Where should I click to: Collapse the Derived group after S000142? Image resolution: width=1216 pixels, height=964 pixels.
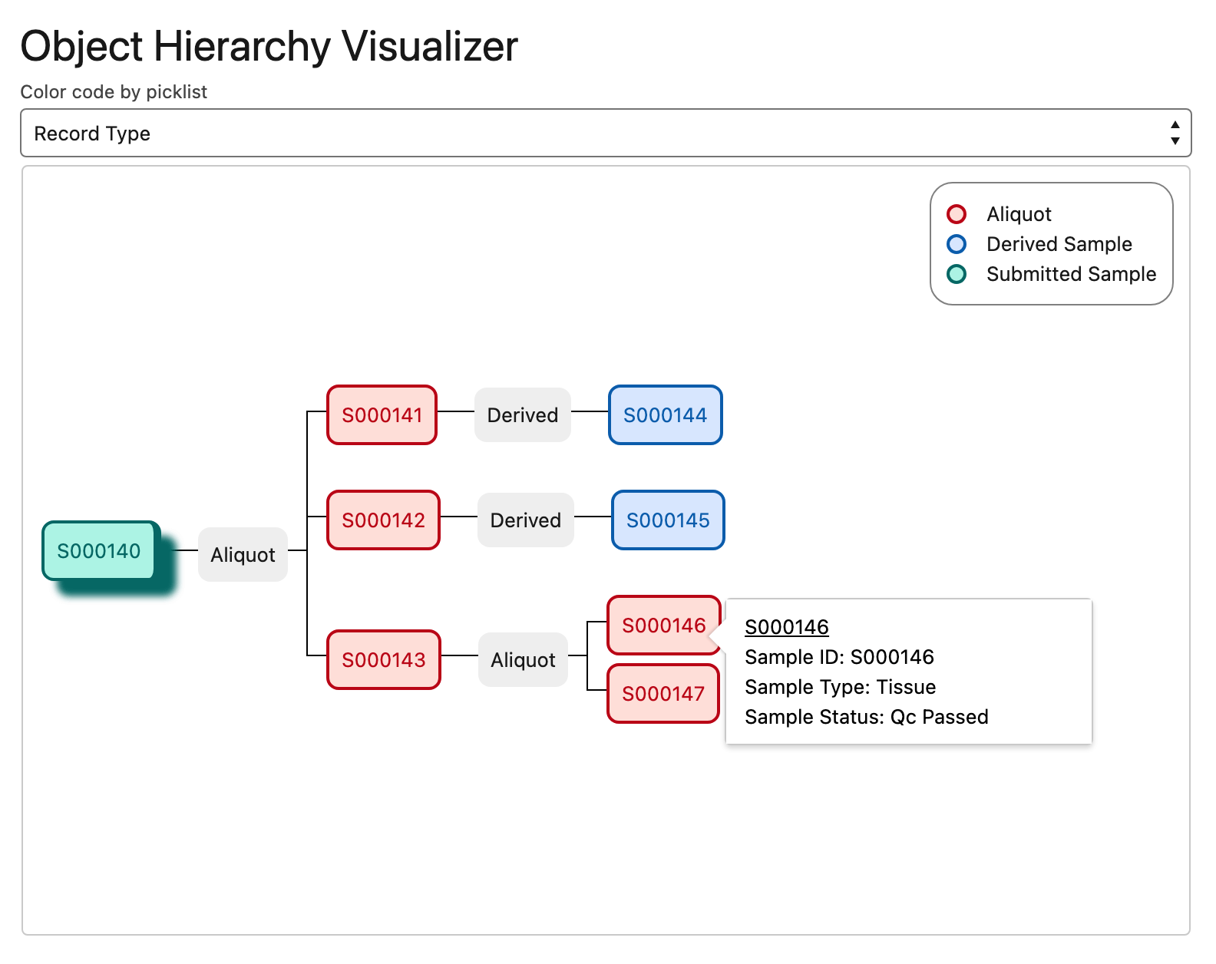pos(525,520)
